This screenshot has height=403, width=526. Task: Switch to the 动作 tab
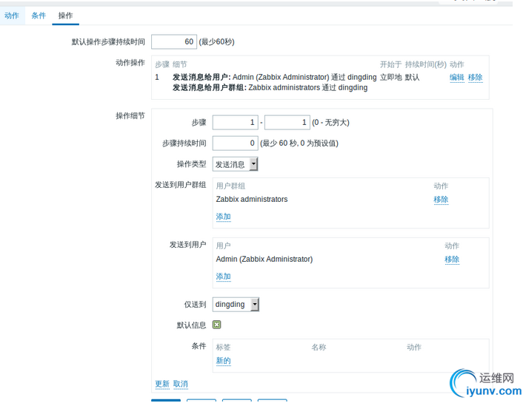pyautogui.click(x=12, y=16)
